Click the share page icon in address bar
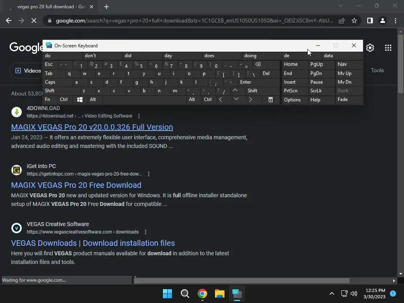 [342, 21]
